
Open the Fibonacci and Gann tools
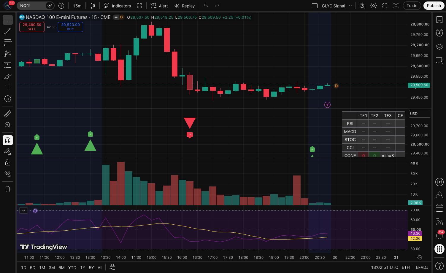(8, 42)
